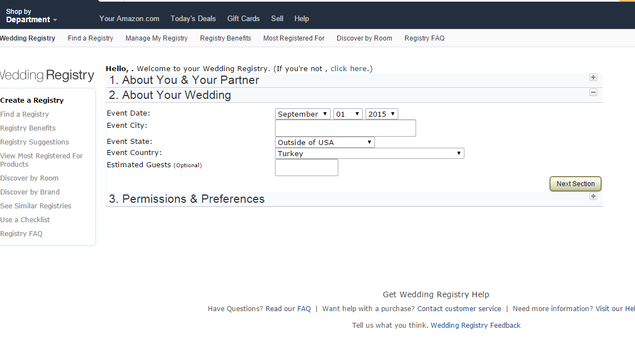Open the Event Country dropdown
The width and height of the screenshot is (635, 360).
pyautogui.click(x=369, y=153)
